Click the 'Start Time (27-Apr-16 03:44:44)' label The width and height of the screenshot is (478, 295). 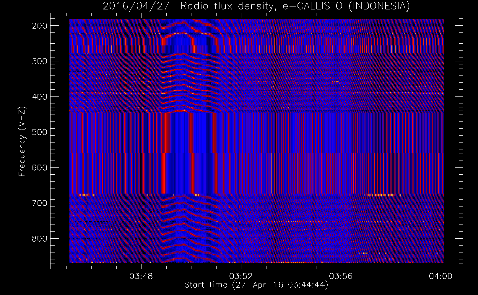point(256,285)
